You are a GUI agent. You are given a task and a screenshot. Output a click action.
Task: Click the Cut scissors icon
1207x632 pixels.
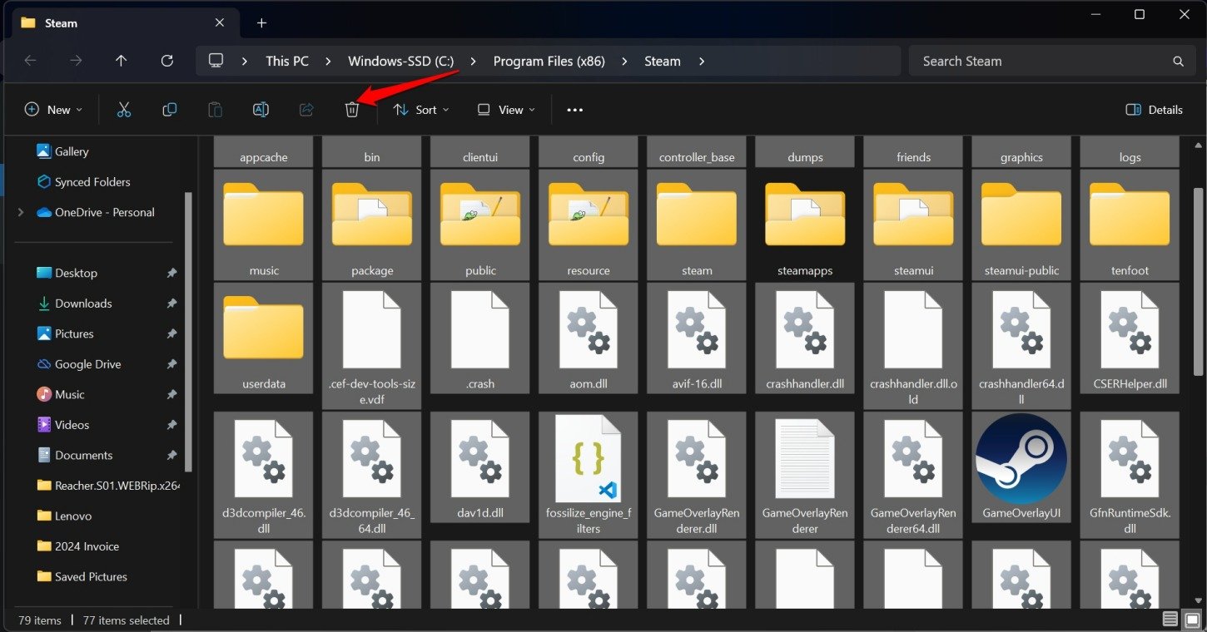[x=124, y=110]
